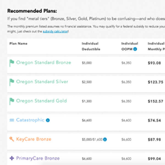This screenshot has height=165, width=165.
Task: Click the key icon beside KeyCare Bronze
Action: pos(12,139)
